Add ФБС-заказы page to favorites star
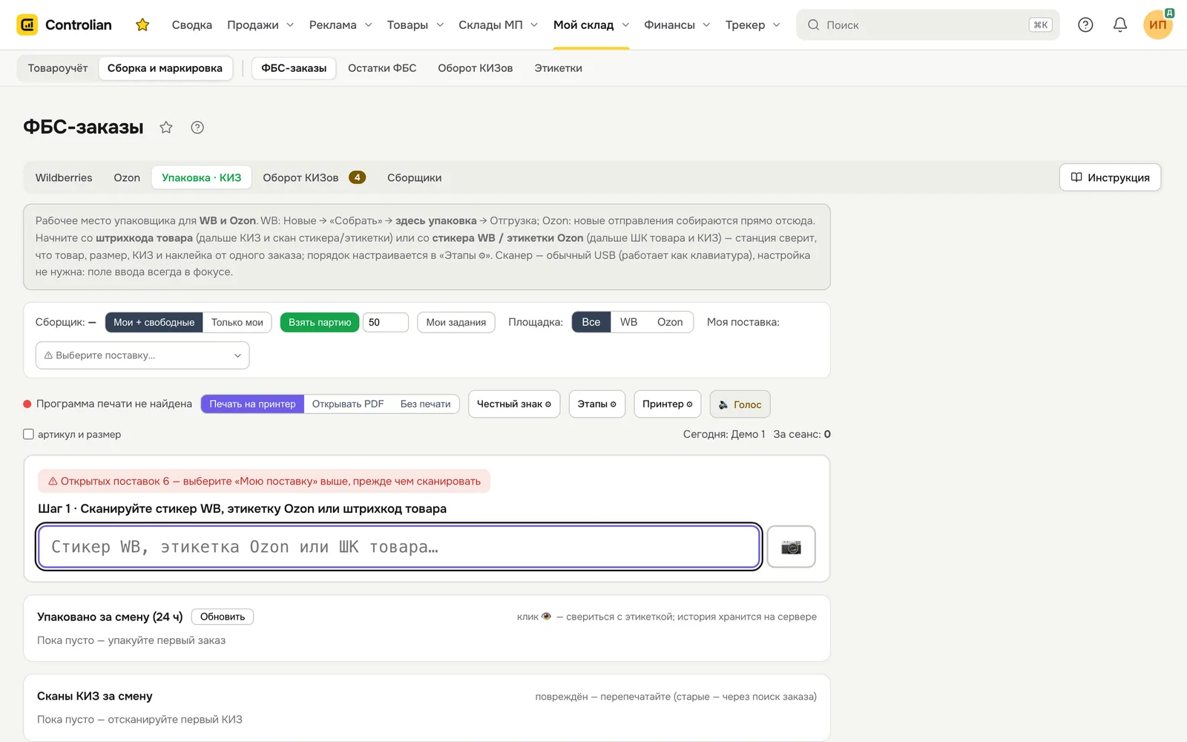 coord(166,128)
